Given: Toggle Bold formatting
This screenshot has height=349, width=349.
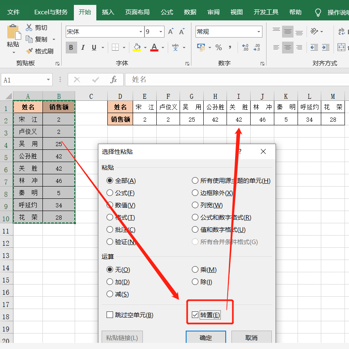Looking at the screenshot, I should (x=71, y=47).
